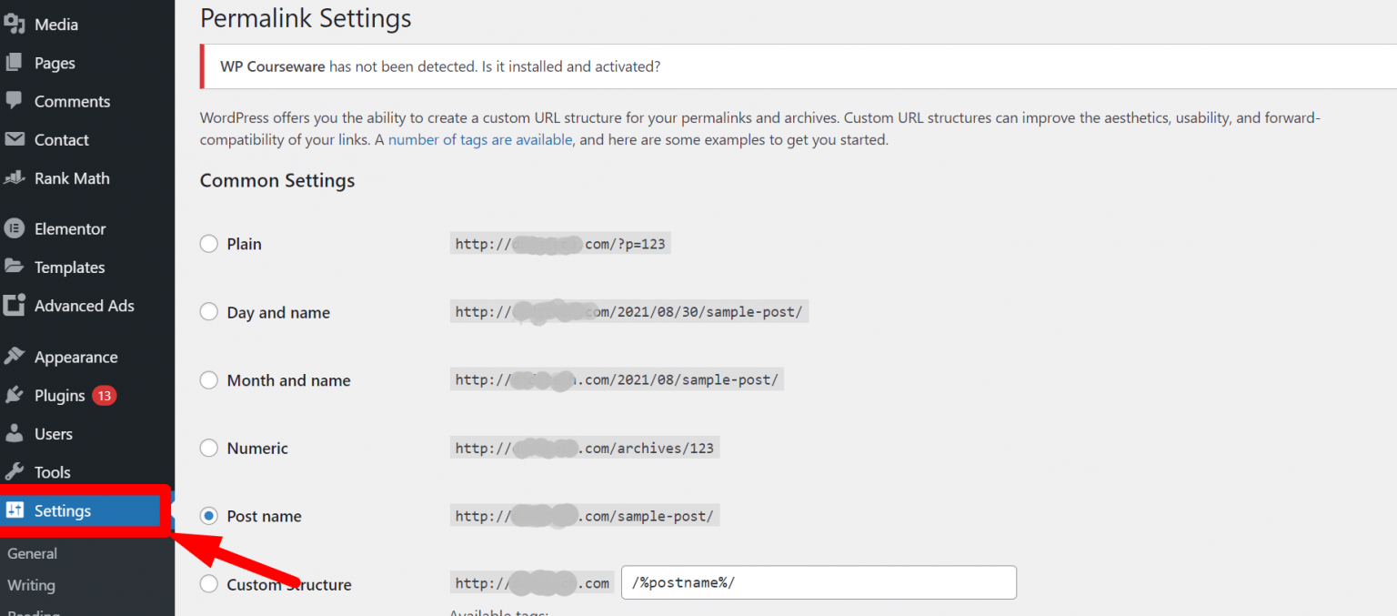Open the Media library icon

pos(15,24)
